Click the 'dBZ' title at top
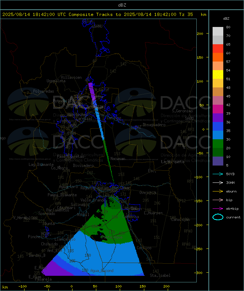Screen dimensions: 244x291 [122, 5]
